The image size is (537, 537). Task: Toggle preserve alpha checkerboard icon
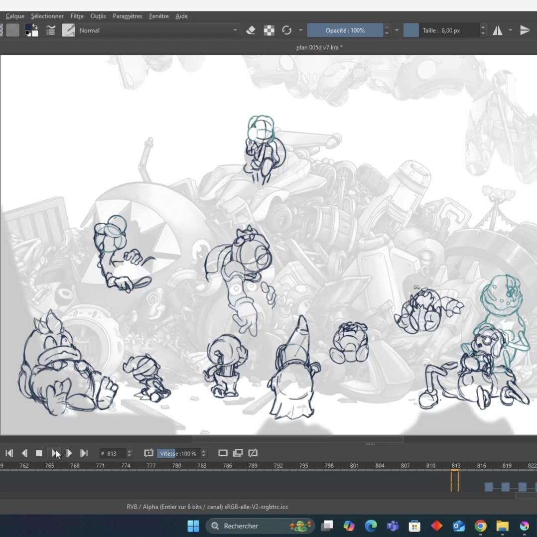pyautogui.click(x=269, y=30)
